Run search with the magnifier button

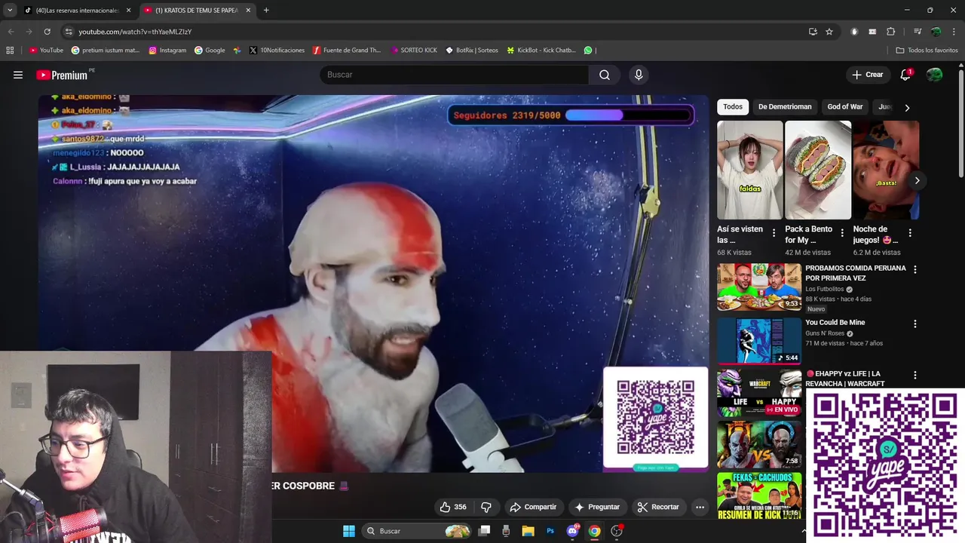pos(605,75)
